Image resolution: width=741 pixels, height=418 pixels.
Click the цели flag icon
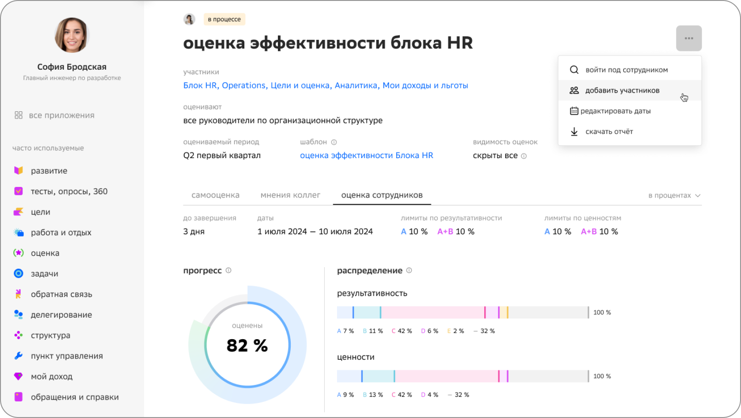[18, 212]
